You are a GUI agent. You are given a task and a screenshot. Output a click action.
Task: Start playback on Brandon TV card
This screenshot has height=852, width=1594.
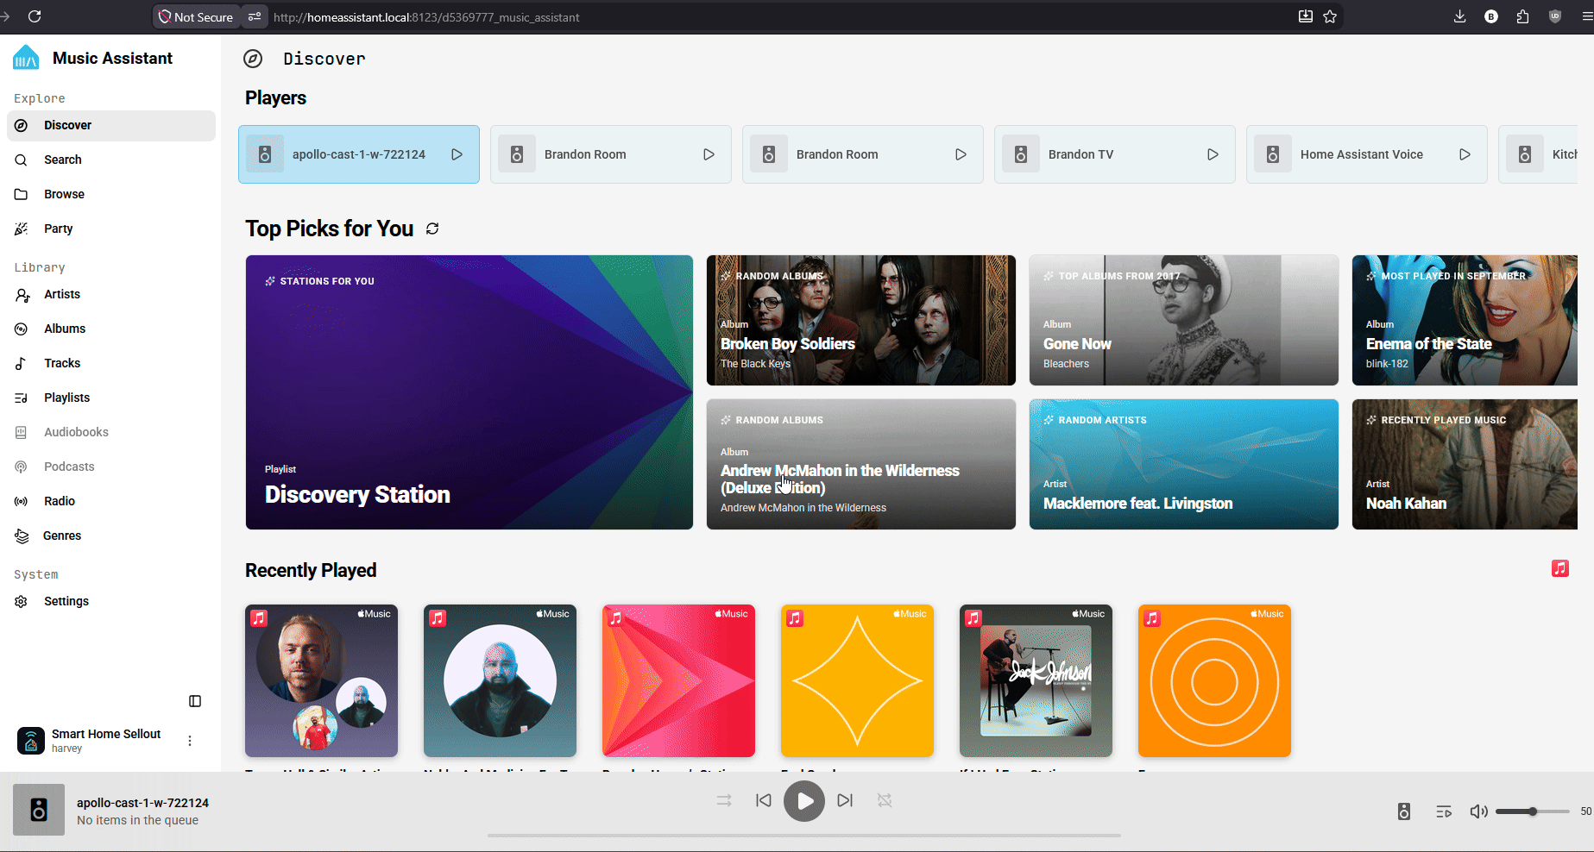(1213, 154)
